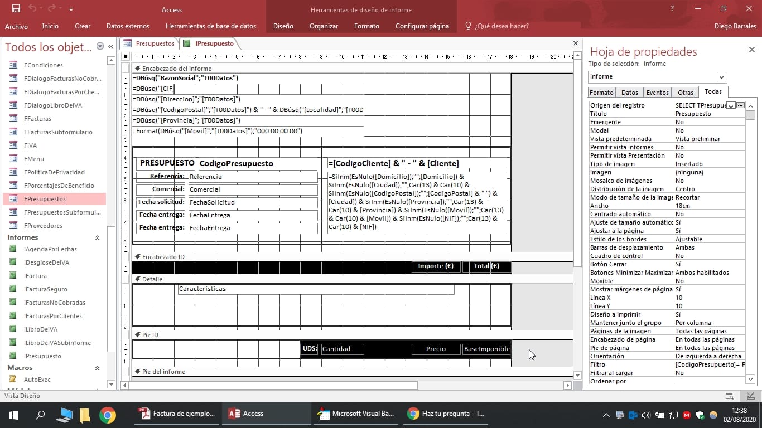
Task: Select the Caracteristicas control in Detalle section
Action: [x=316, y=289]
